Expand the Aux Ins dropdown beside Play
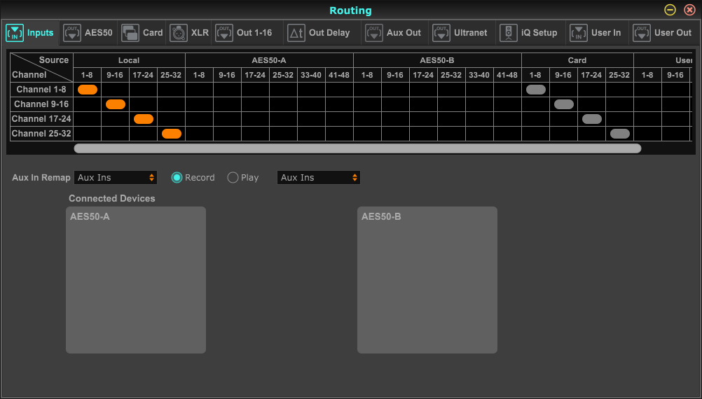The width and height of the screenshot is (702, 399). (x=319, y=178)
